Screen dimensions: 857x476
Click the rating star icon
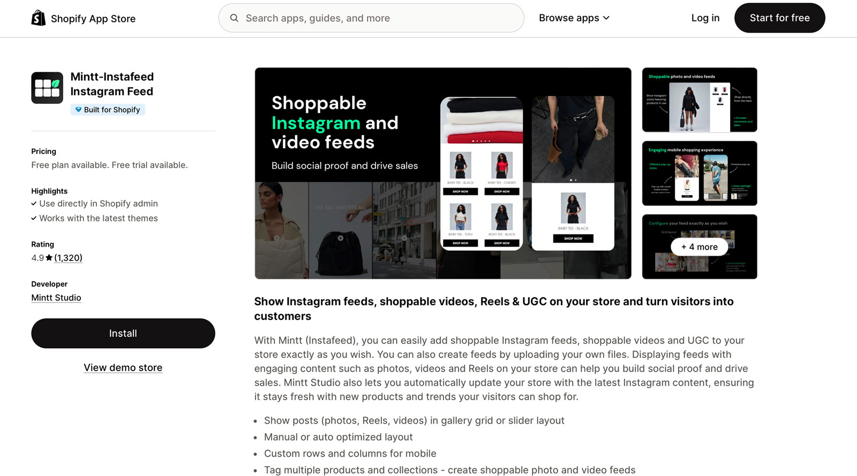tap(49, 258)
